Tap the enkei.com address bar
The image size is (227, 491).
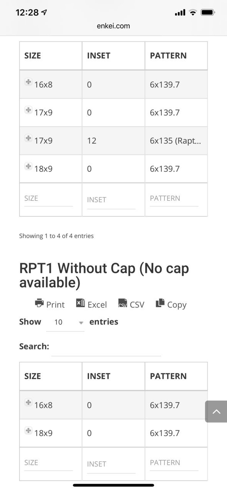(113, 26)
